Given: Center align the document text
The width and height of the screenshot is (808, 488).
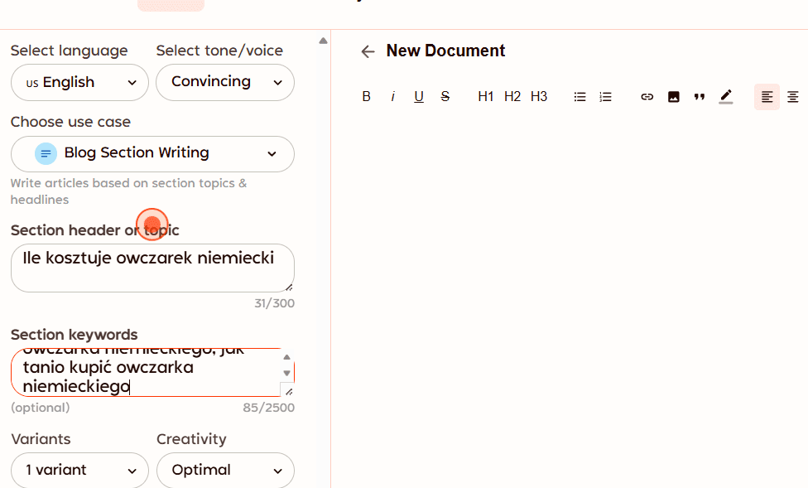Looking at the screenshot, I should coord(793,97).
